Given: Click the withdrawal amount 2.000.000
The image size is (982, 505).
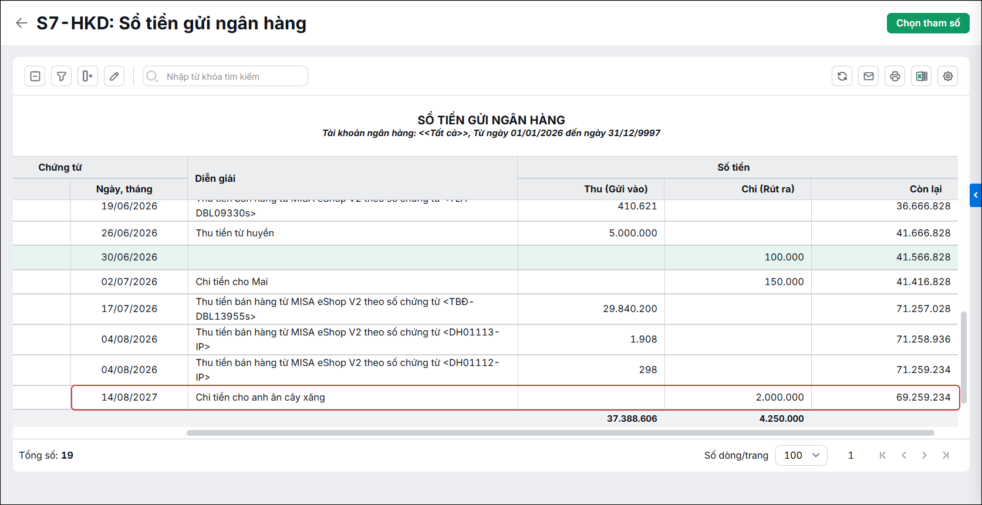Looking at the screenshot, I should [x=779, y=397].
